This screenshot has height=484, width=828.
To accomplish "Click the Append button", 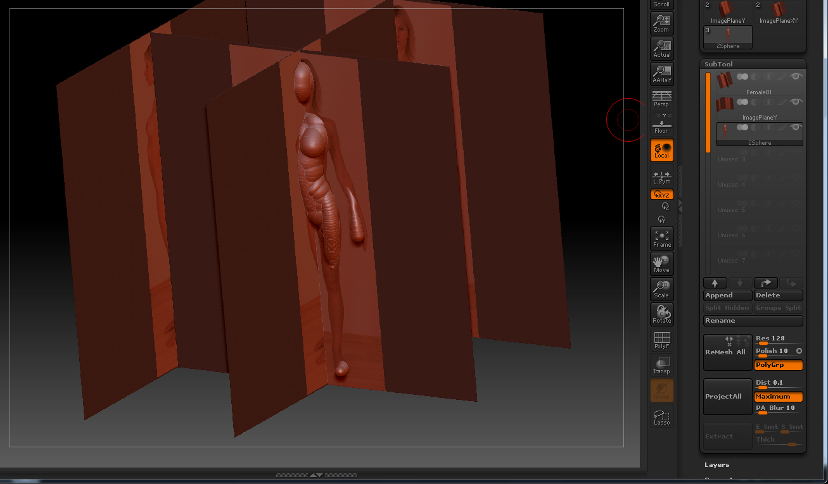I will coord(727,295).
